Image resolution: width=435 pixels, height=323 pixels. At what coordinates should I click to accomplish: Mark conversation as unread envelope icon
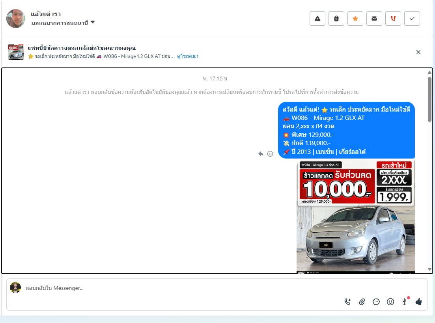tap(374, 19)
